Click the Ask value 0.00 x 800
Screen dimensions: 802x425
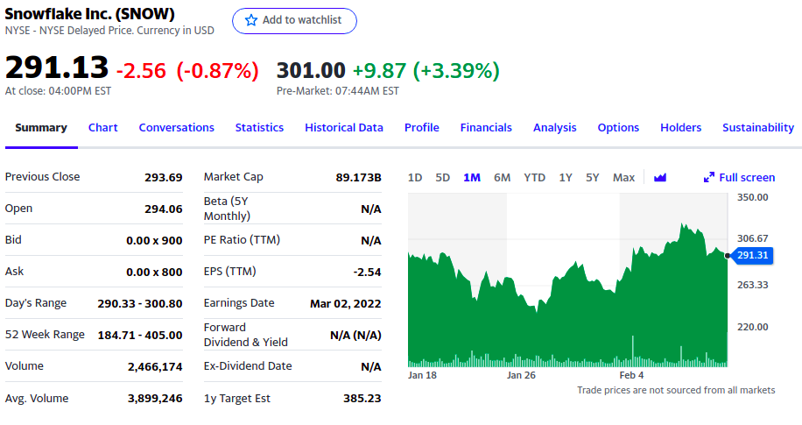coord(154,273)
